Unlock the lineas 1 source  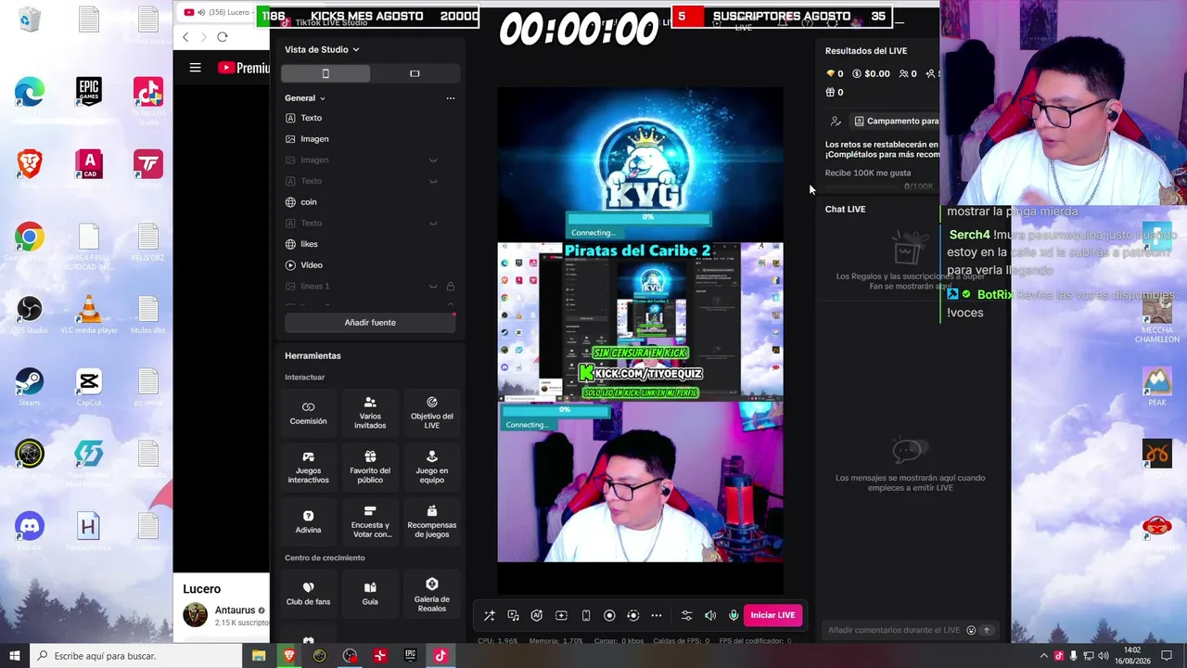451,286
